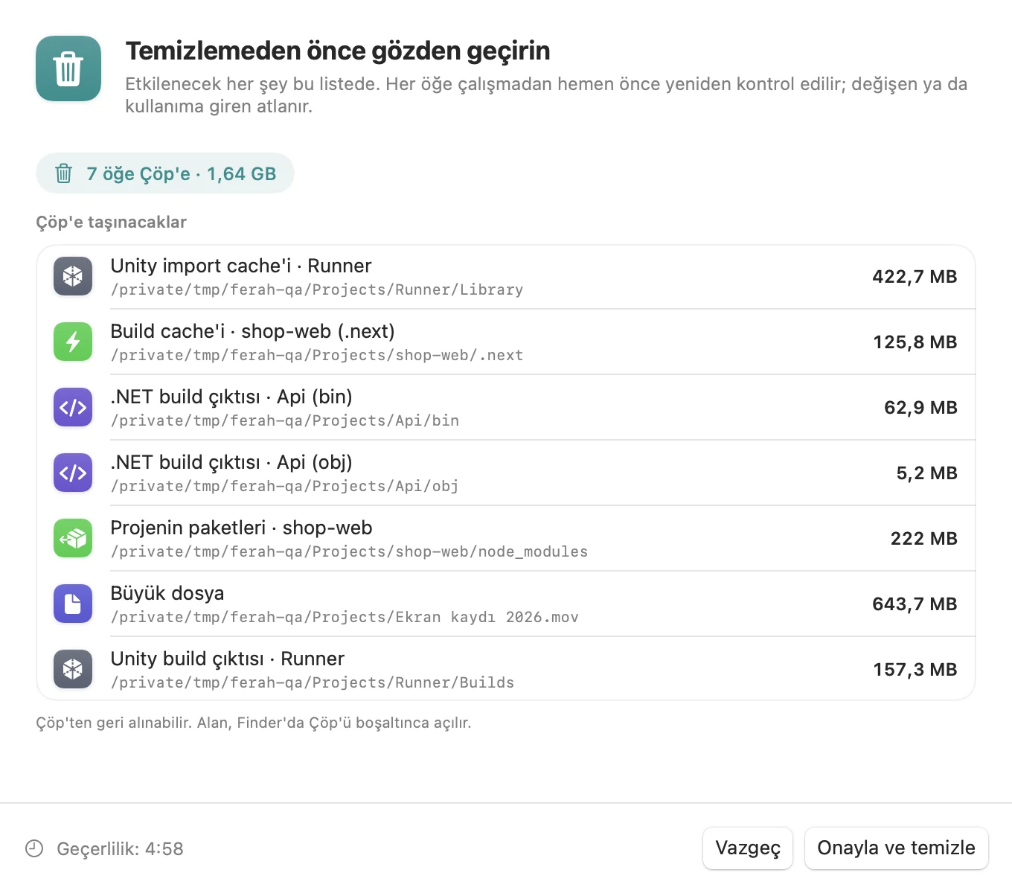Click the path ending in Runner/Library
The height and width of the screenshot is (893, 1012).
(317, 289)
